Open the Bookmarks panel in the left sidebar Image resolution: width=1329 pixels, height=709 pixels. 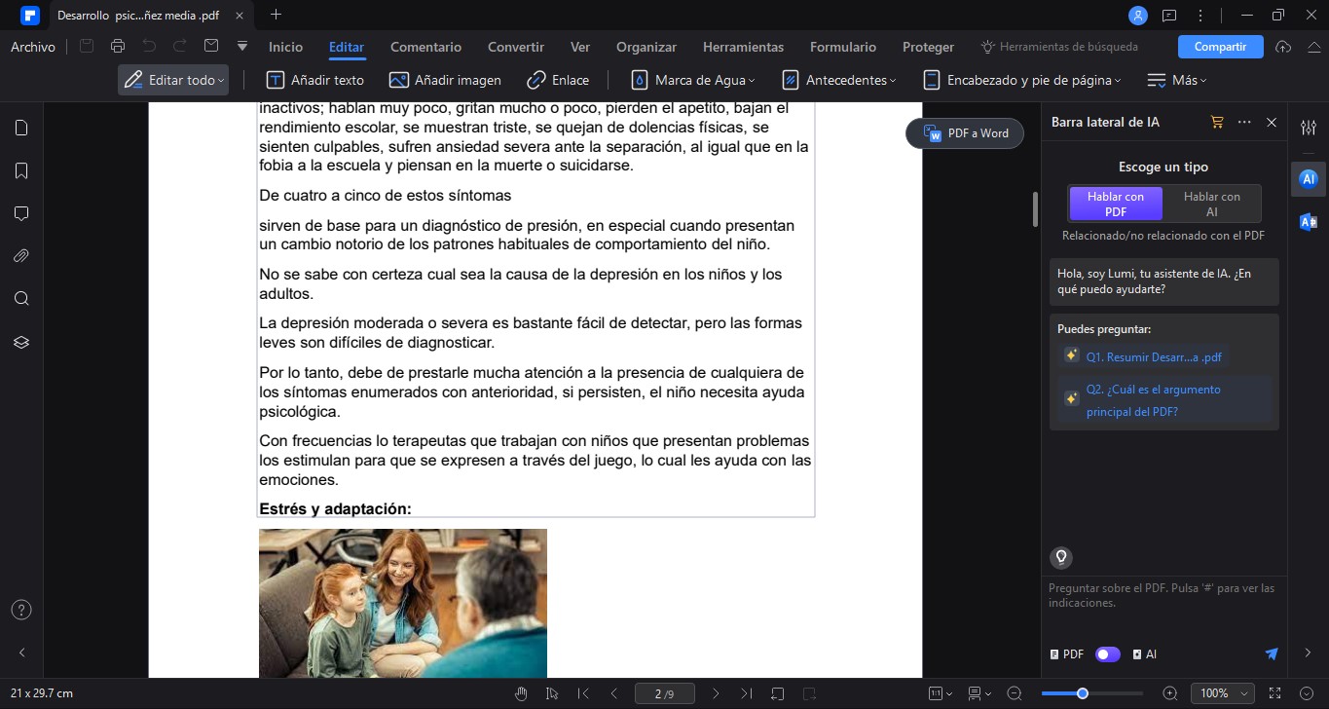(21, 170)
